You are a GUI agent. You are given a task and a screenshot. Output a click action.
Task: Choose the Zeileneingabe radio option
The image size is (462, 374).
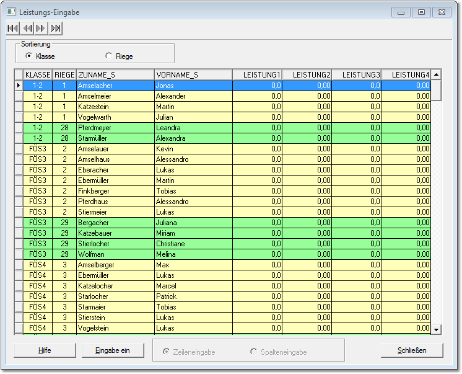pyautogui.click(x=166, y=352)
